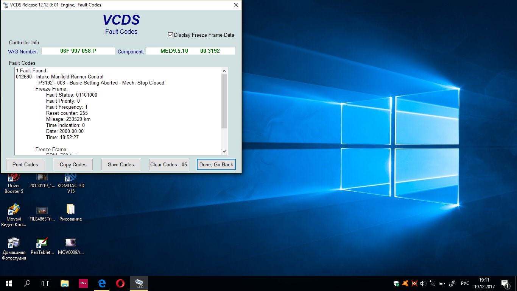Open the Movavi Video Converter desktop shortcut
Screen dimensions: 517x291
(x=14, y=210)
